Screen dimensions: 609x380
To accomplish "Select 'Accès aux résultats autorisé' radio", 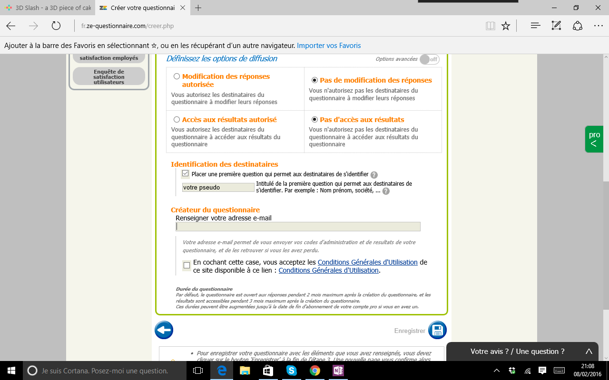I will tap(177, 120).
